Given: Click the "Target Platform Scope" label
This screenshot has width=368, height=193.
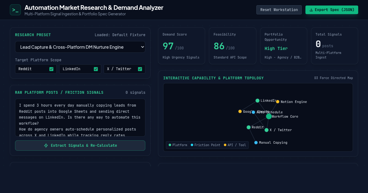Looking at the screenshot, I should (38, 60).
